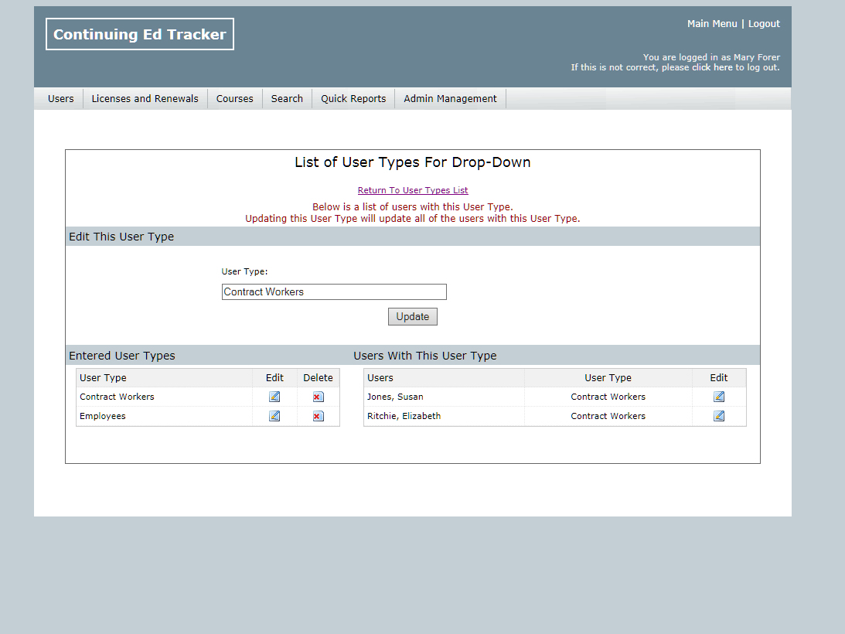Image resolution: width=845 pixels, height=634 pixels.
Task: Open the Search menu
Action: 287,99
